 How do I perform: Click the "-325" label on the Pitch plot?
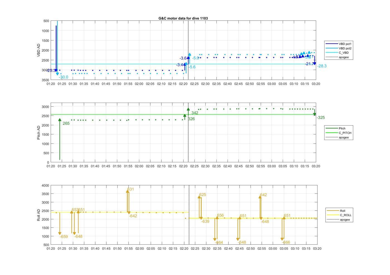coord(321,117)
